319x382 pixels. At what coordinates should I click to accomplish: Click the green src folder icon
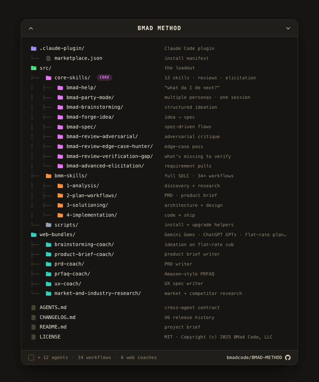click(34, 68)
